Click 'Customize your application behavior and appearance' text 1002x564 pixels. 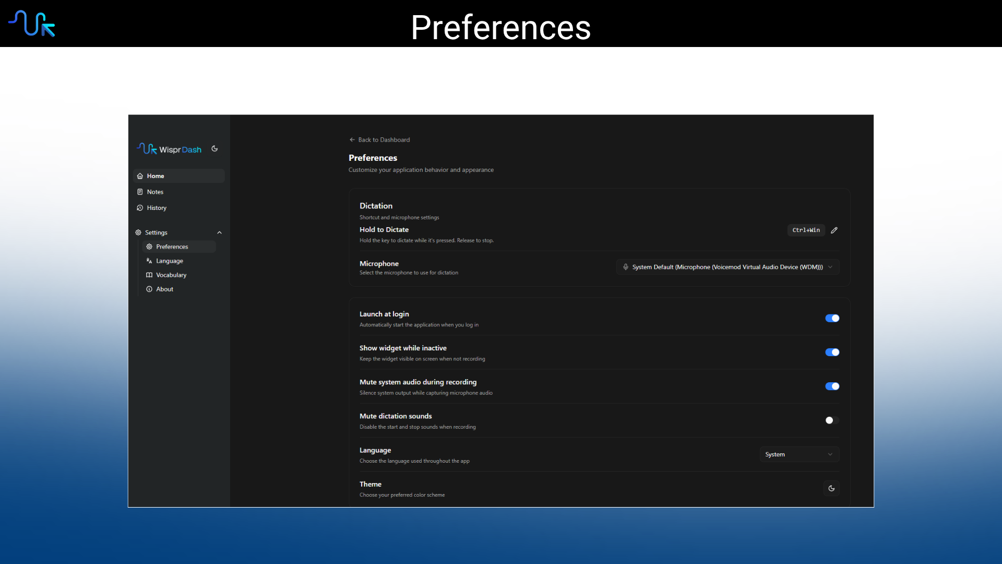[x=421, y=170]
